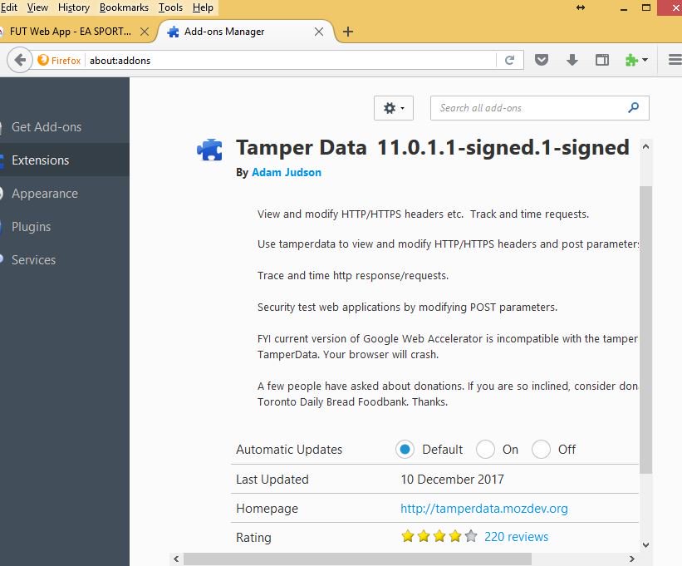The height and width of the screenshot is (566, 682).
Task: Open a new tab with plus button
Action: tap(348, 32)
